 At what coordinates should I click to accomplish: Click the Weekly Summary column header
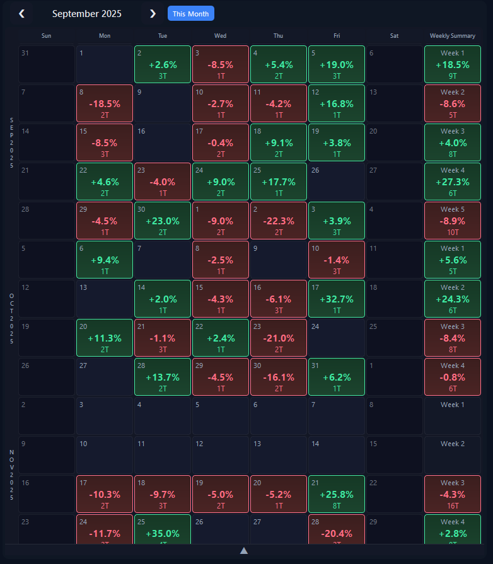tap(452, 36)
